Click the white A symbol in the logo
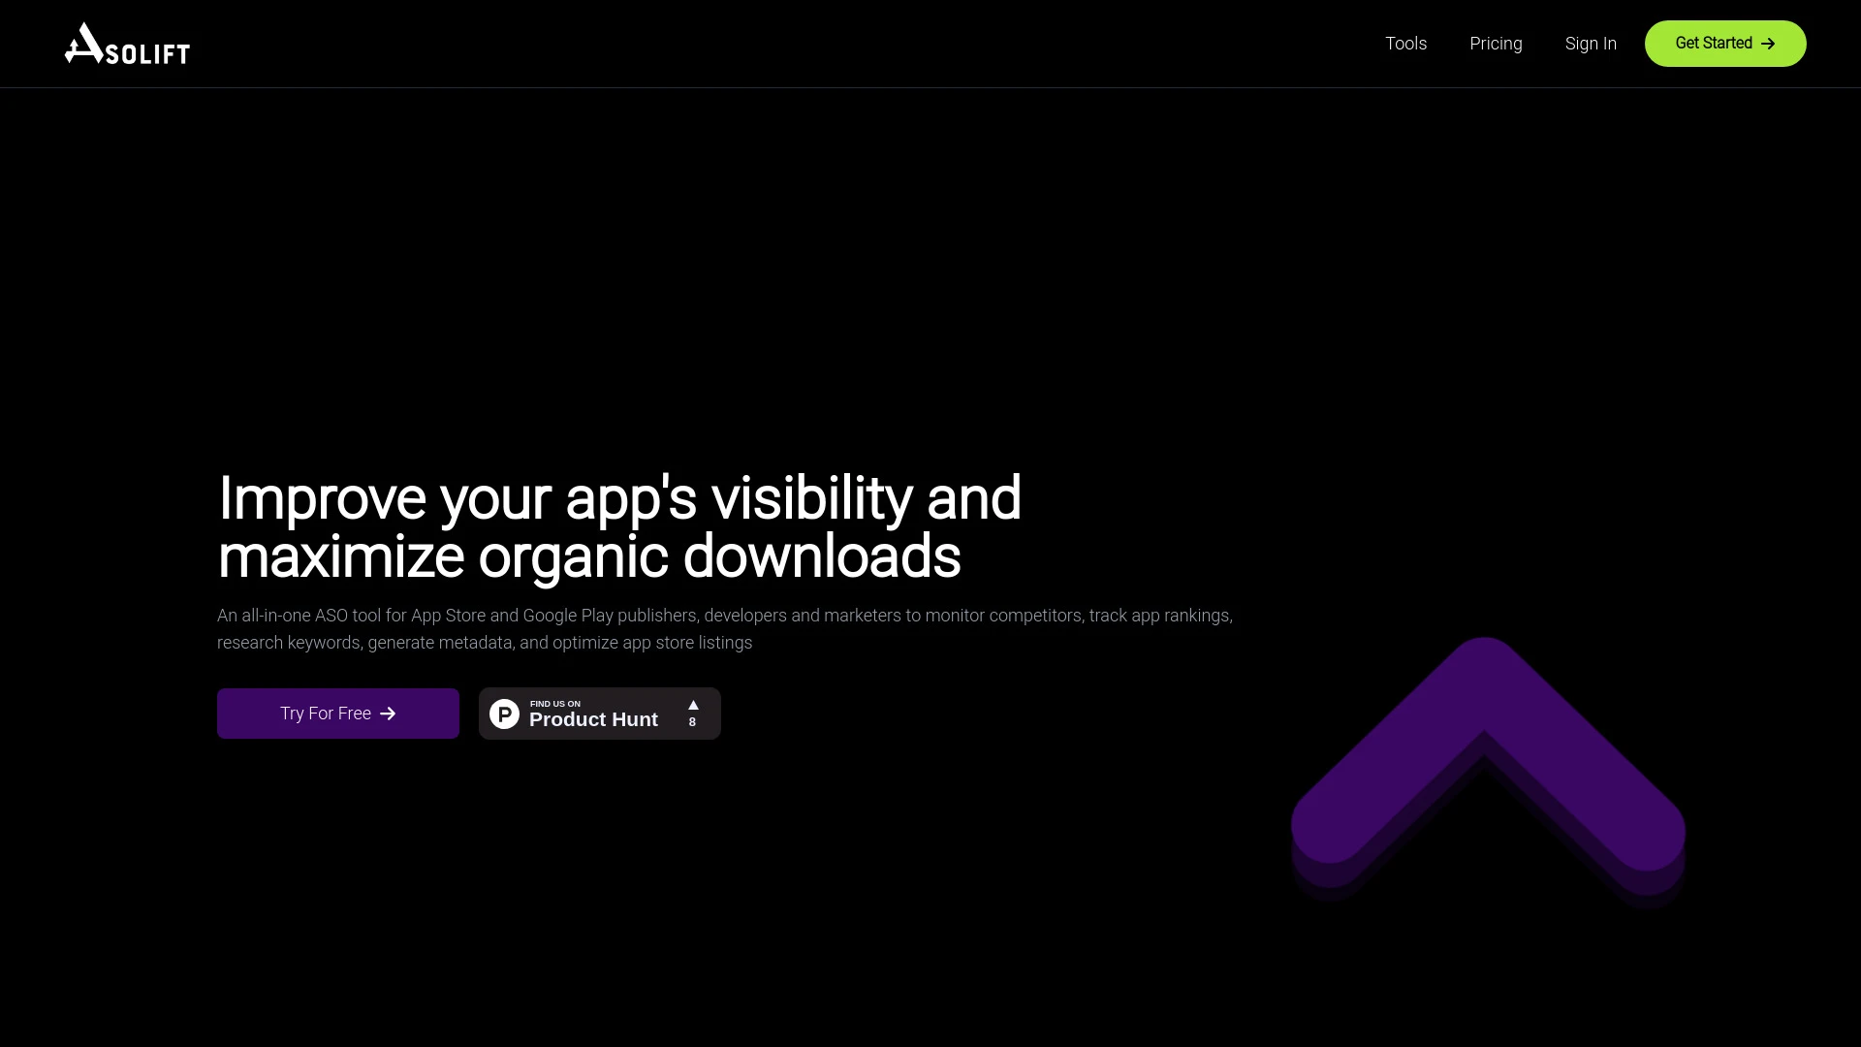Image resolution: width=1861 pixels, height=1047 pixels. tap(83, 43)
